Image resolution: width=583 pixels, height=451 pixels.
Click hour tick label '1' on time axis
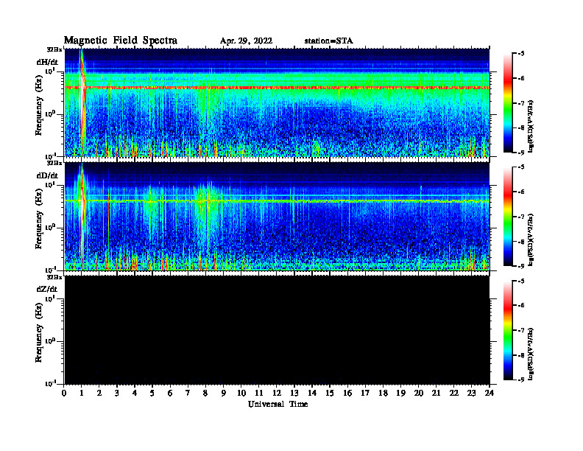click(x=82, y=394)
